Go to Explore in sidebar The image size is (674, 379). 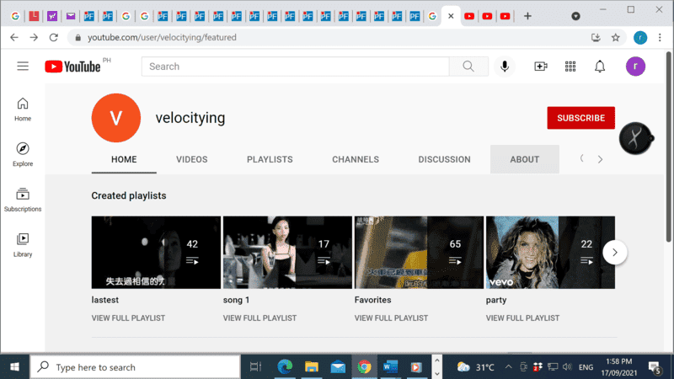[23, 153]
